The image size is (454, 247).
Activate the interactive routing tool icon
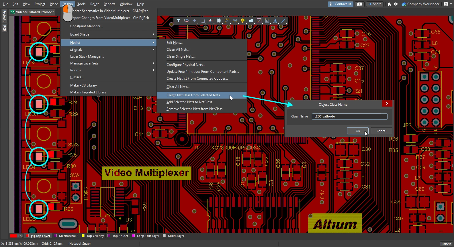(227, 21)
